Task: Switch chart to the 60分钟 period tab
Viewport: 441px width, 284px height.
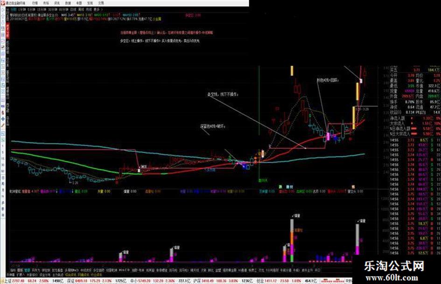Action: 63,9
